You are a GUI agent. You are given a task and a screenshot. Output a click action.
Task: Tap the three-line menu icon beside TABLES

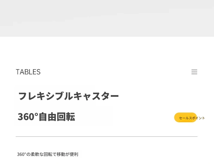(194, 72)
